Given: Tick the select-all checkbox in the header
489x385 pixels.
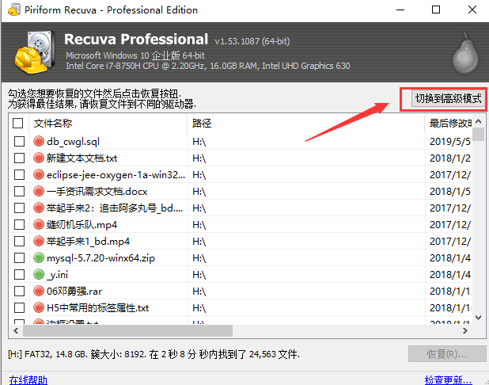Looking at the screenshot, I should click(17, 123).
